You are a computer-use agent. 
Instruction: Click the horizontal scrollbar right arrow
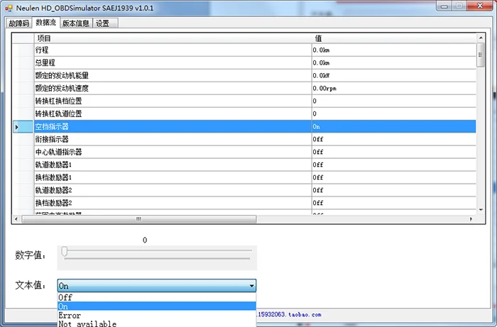click(471, 218)
